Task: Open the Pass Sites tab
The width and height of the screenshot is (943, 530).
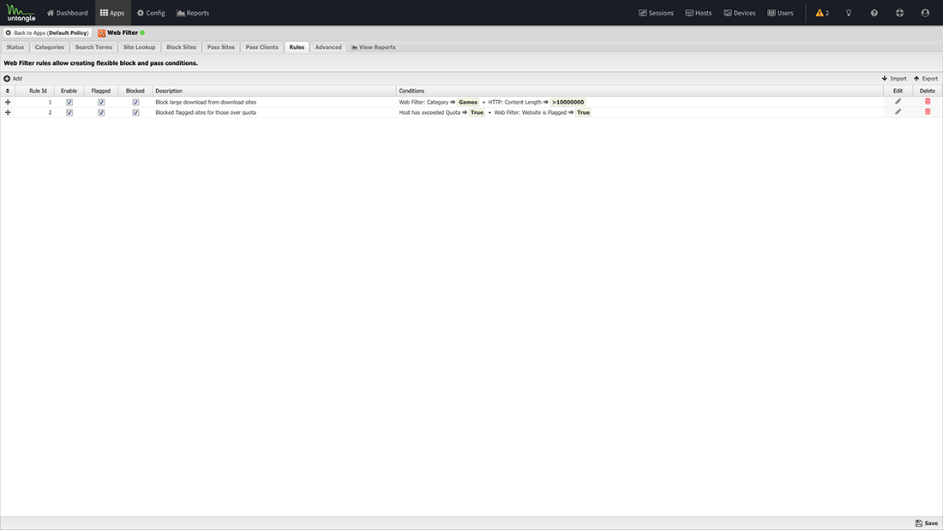Action: pos(220,47)
